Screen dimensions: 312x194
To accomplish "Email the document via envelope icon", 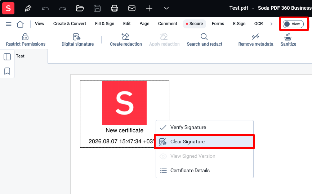I will [132, 8].
